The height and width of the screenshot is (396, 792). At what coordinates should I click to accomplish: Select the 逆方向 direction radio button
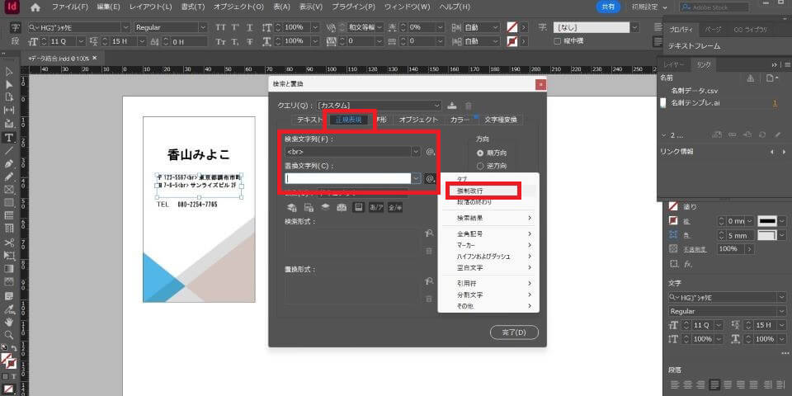tap(480, 166)
